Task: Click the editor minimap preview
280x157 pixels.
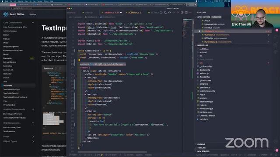Action: (x=187, y=28)
